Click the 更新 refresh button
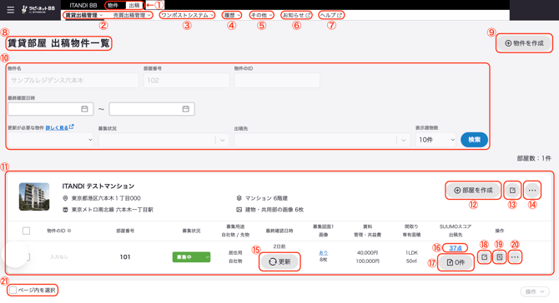The height and width of the screenshot is (303, 559). (x=279, y=261)
